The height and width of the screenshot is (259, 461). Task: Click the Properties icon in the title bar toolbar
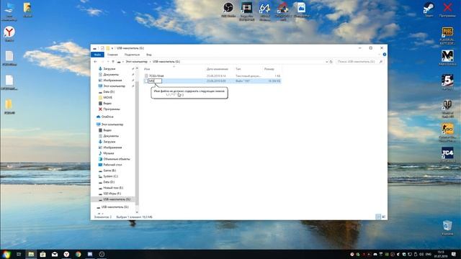[x=102, y=48]
